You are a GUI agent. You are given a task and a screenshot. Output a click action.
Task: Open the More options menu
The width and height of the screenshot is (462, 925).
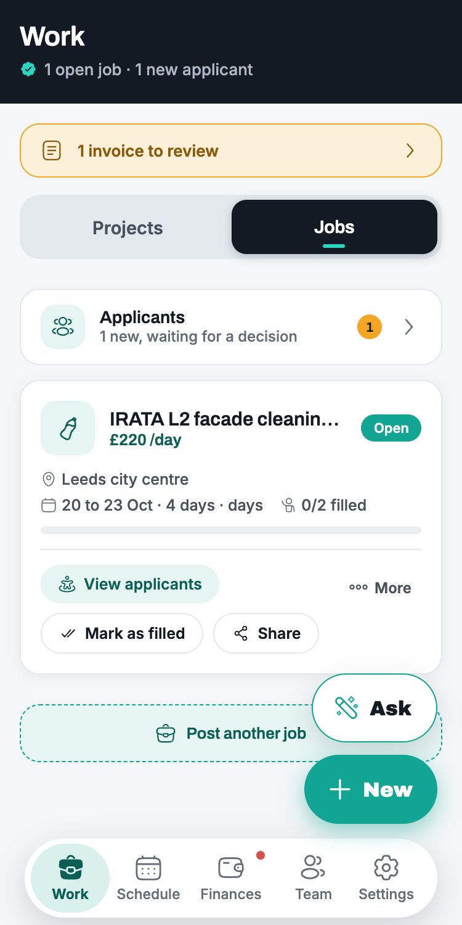pyautogui.click(x=380, y=588)
